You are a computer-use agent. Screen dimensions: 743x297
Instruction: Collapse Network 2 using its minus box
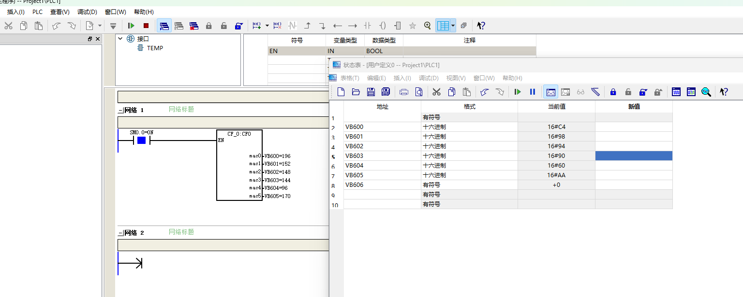(x=120, y=233)
